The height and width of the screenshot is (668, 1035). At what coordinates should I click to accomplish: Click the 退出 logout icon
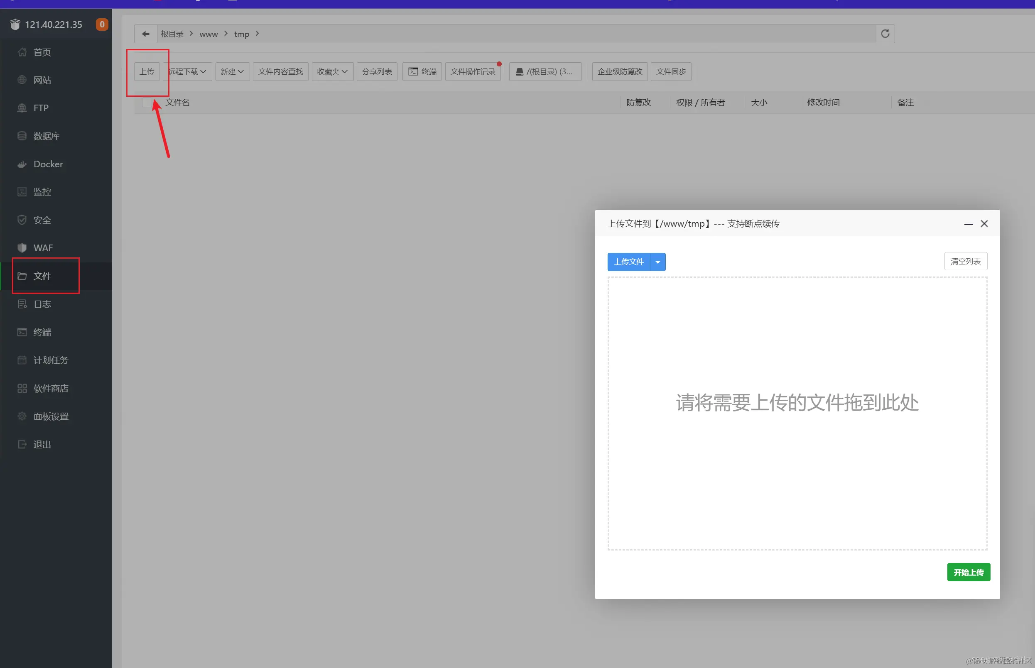(x=22, y=444)
